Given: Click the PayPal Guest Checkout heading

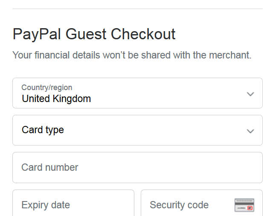Looking at the screenshot, I should [94, 34].
